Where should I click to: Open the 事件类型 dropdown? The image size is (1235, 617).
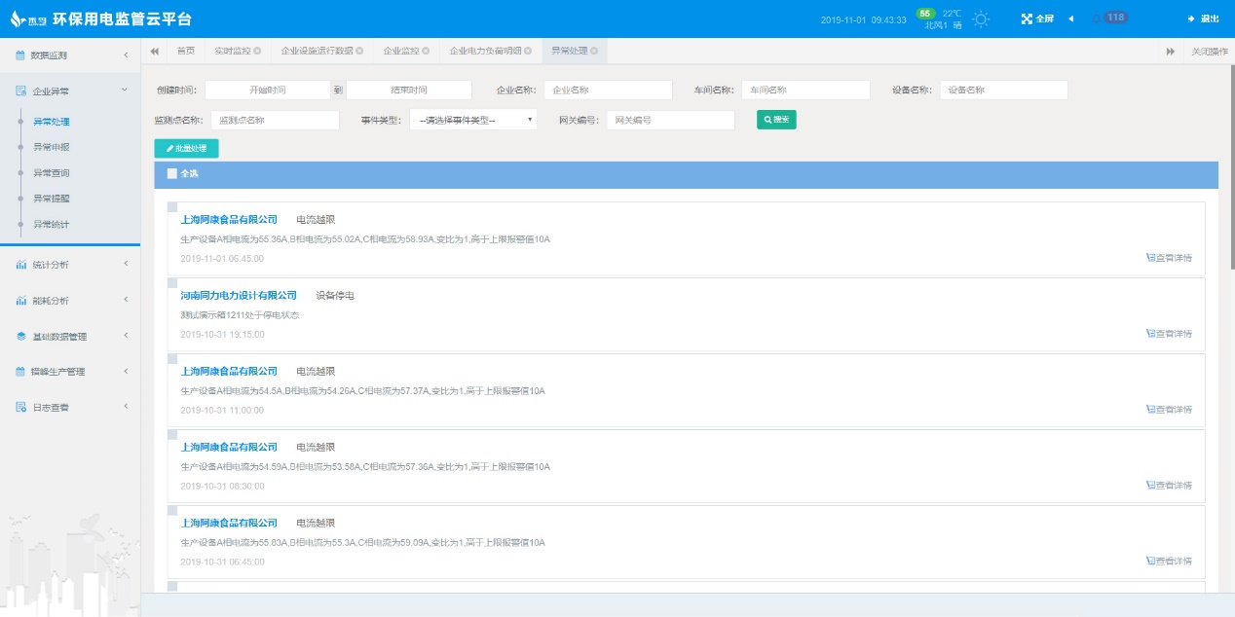[x=472, y=120]
